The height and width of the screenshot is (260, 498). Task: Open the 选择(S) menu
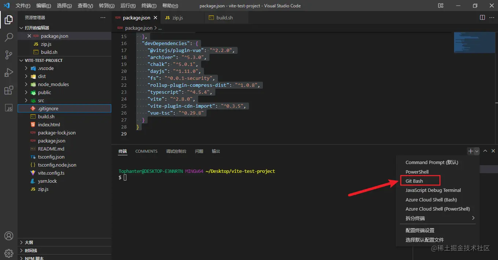coord(64,6)
